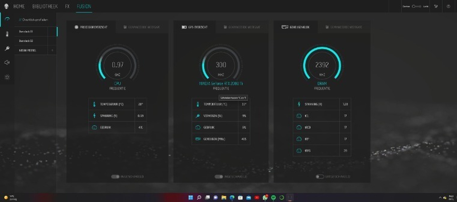
Task: Show hidden system tray icons
Action: tap(440, 197)
